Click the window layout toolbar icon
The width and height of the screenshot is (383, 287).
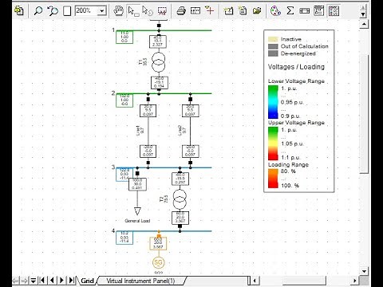(318, 10)
